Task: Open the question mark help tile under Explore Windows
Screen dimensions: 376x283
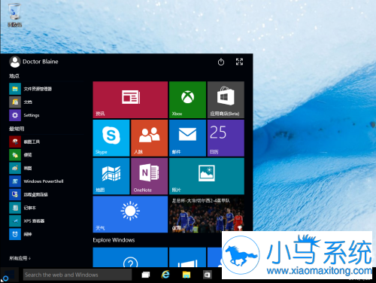Action: (x=130, y=257)
